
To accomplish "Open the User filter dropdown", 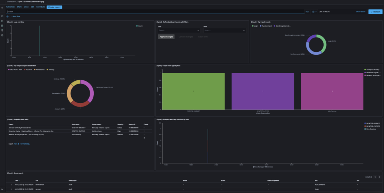I will (x=179, y=30).
